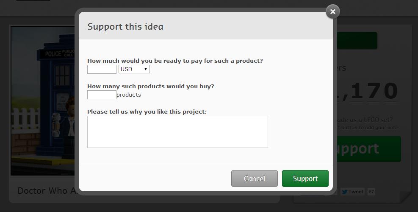Click the Please tell us why label

(147, 112)
